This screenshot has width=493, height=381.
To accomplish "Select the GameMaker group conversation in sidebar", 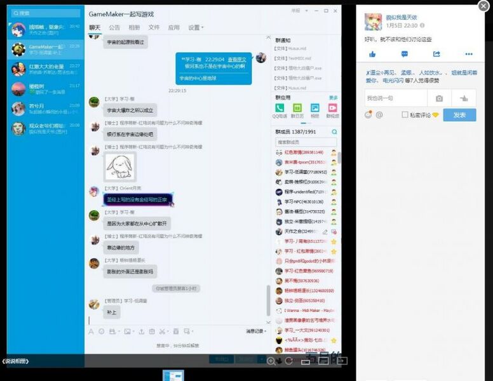I will tap(46, 50).
